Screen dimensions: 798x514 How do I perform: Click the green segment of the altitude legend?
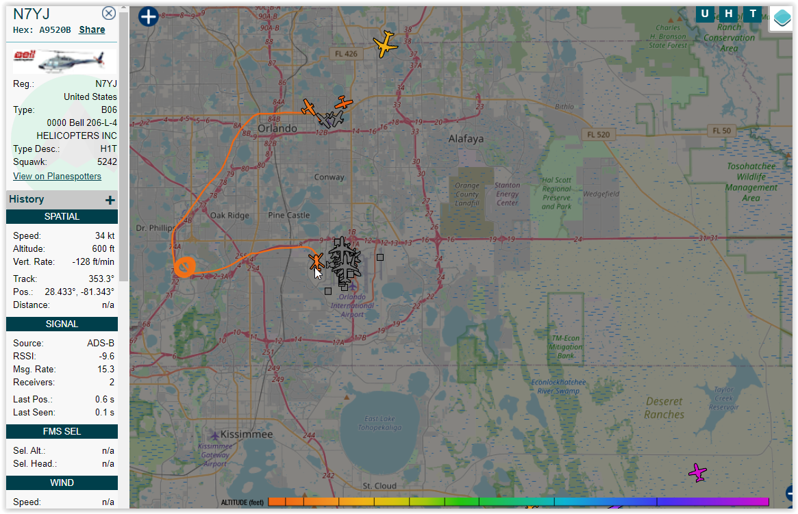click(x=461, y=502)
